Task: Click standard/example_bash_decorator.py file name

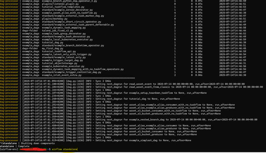Action: coord(66,37)
